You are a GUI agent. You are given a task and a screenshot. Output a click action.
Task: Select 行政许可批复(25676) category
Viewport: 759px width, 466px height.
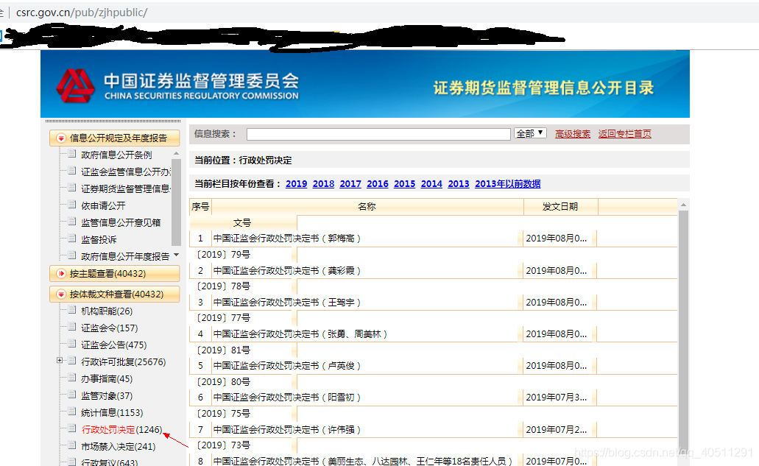point(124,362)
